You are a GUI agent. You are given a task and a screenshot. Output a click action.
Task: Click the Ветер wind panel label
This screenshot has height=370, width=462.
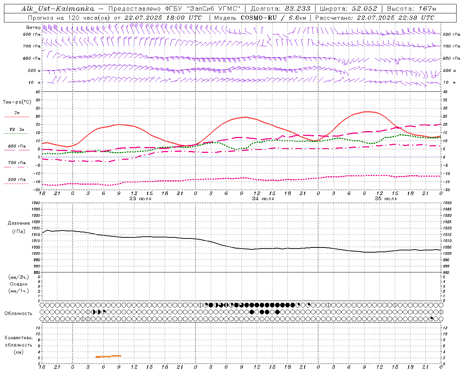(33, 27)
